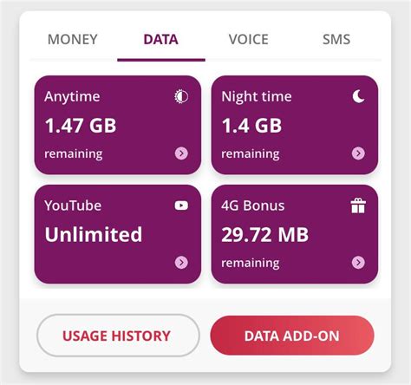Open Night time details via arrow circle
This screenshot has height=385, width=411.
(358, 153)
